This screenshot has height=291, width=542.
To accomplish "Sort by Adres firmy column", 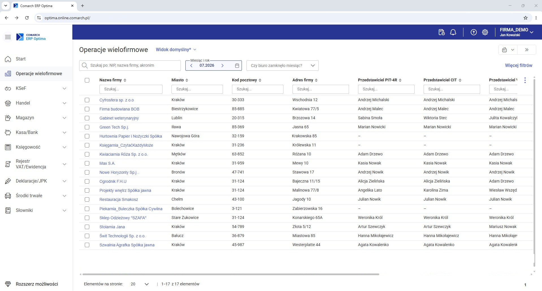I will click(x=316, y=80).
